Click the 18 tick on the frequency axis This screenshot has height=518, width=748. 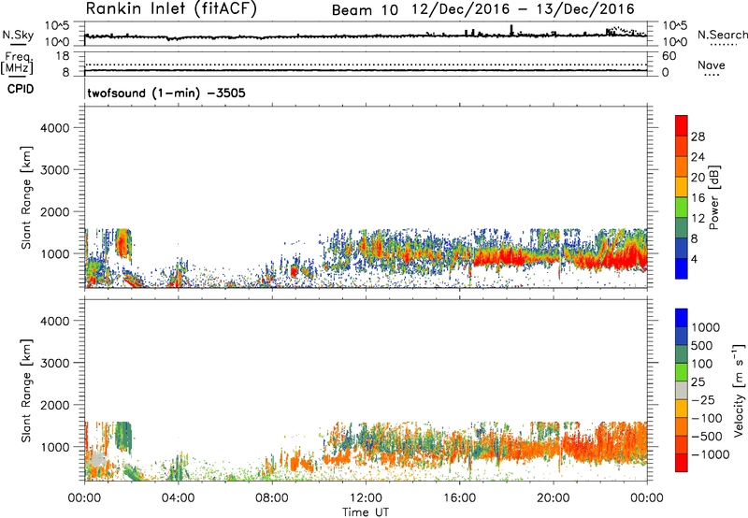click(63, 56)
